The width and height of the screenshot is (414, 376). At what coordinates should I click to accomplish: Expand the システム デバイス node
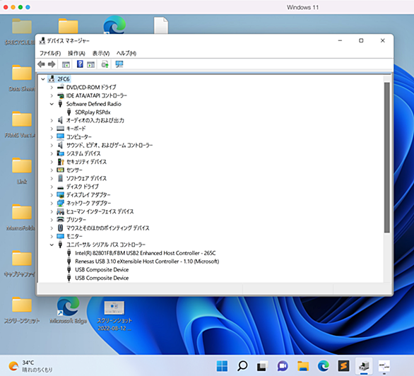pyautogui.click(x=52, y=153)
